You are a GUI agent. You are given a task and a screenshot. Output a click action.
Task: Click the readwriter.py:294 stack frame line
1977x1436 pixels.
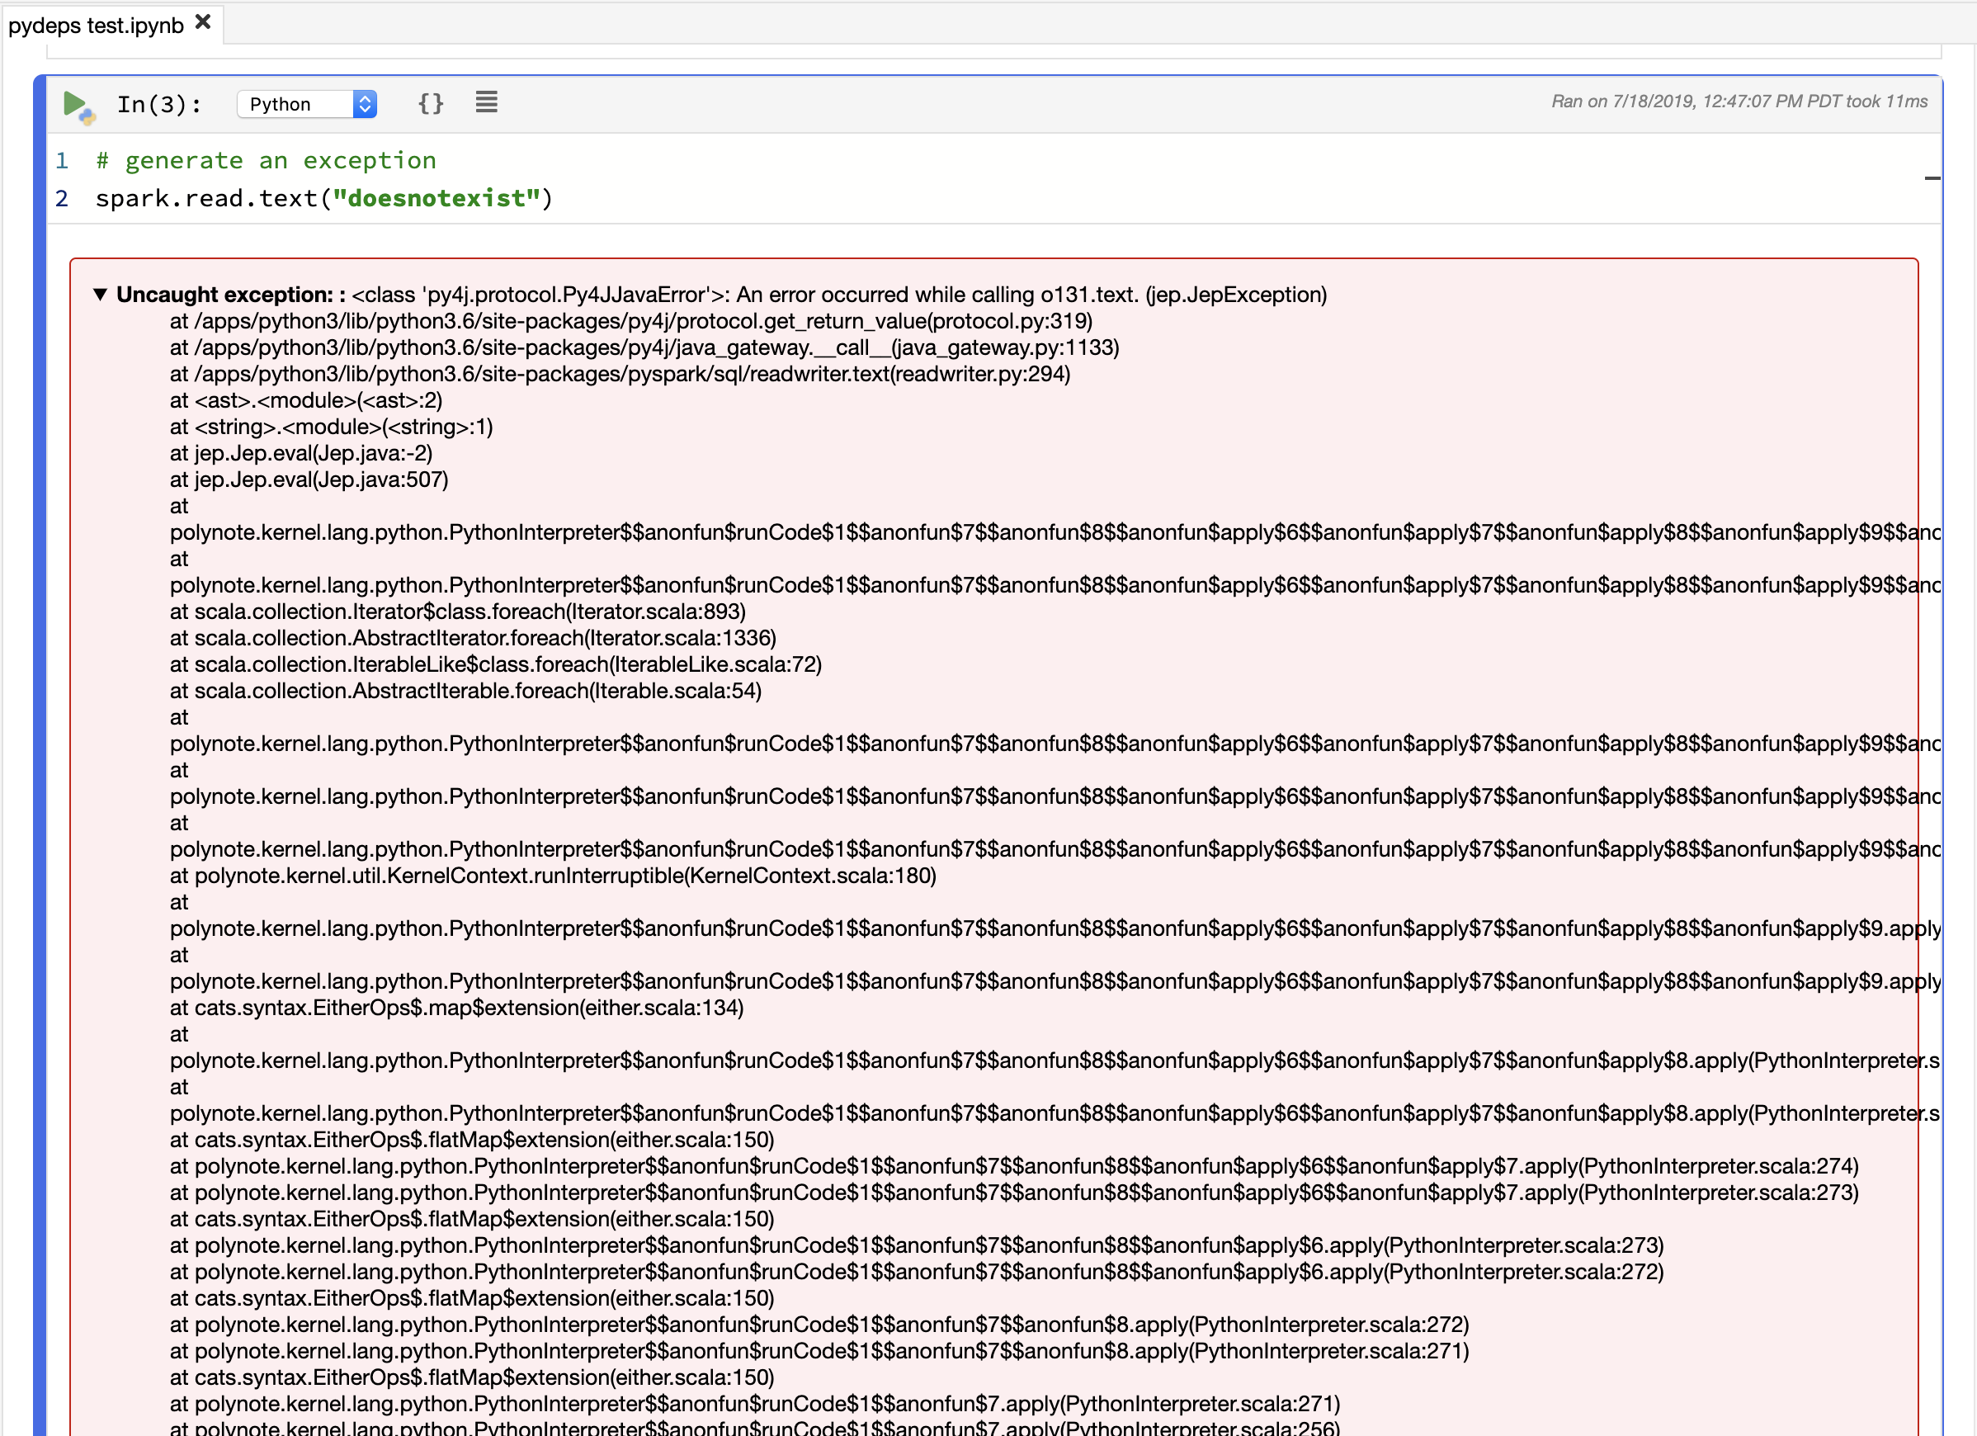click(x=619, y=374)
